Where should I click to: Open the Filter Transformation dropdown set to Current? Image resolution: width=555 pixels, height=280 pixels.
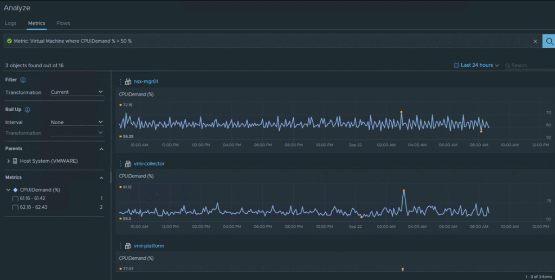[76, 92]
